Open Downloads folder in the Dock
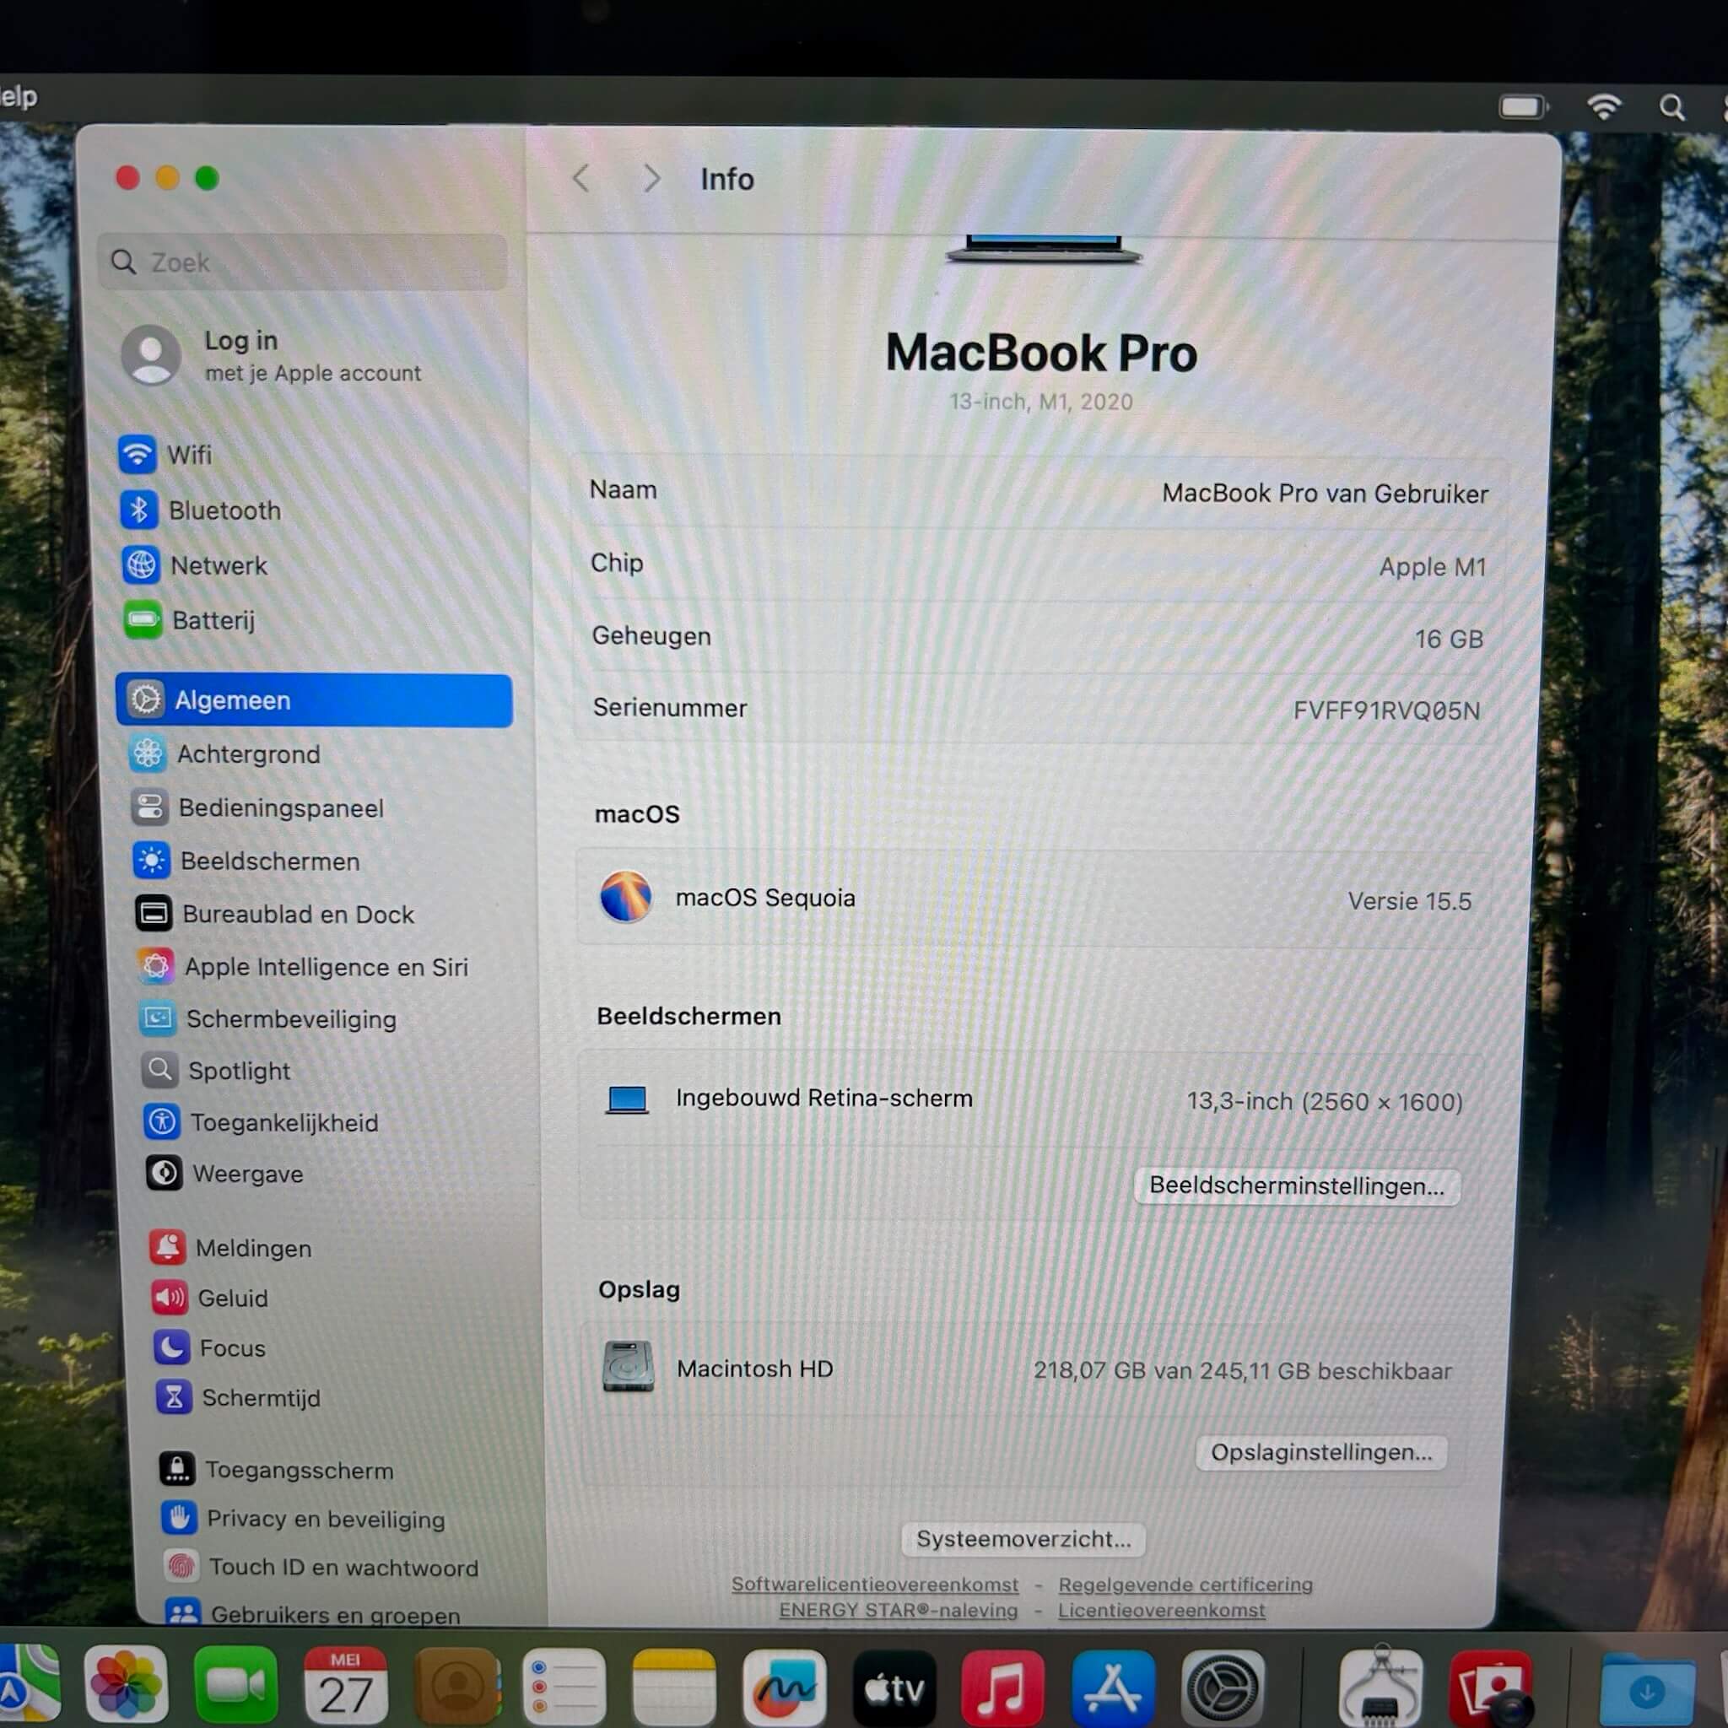The image size is (1728, 1728). (x=1648, y=1689)
